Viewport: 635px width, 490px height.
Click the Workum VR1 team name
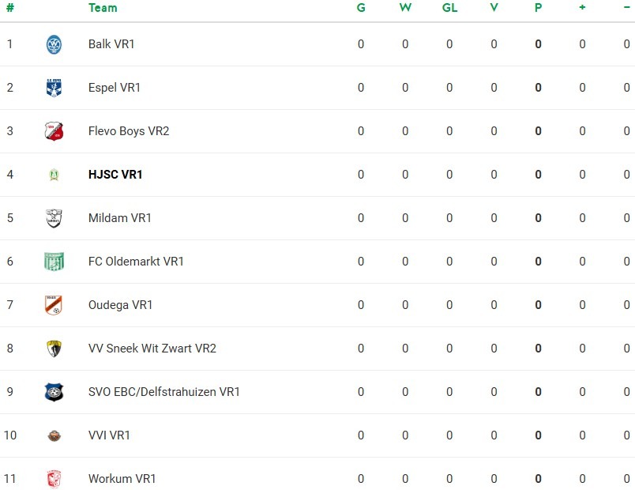122,479
